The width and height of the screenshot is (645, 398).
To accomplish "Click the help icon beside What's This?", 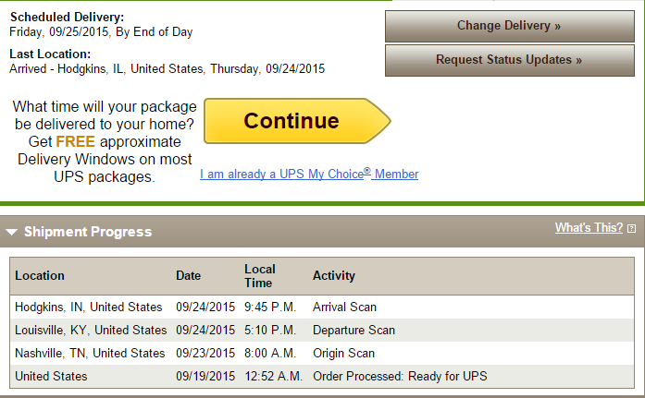I will pyautogui.click(x=631, y=228).
